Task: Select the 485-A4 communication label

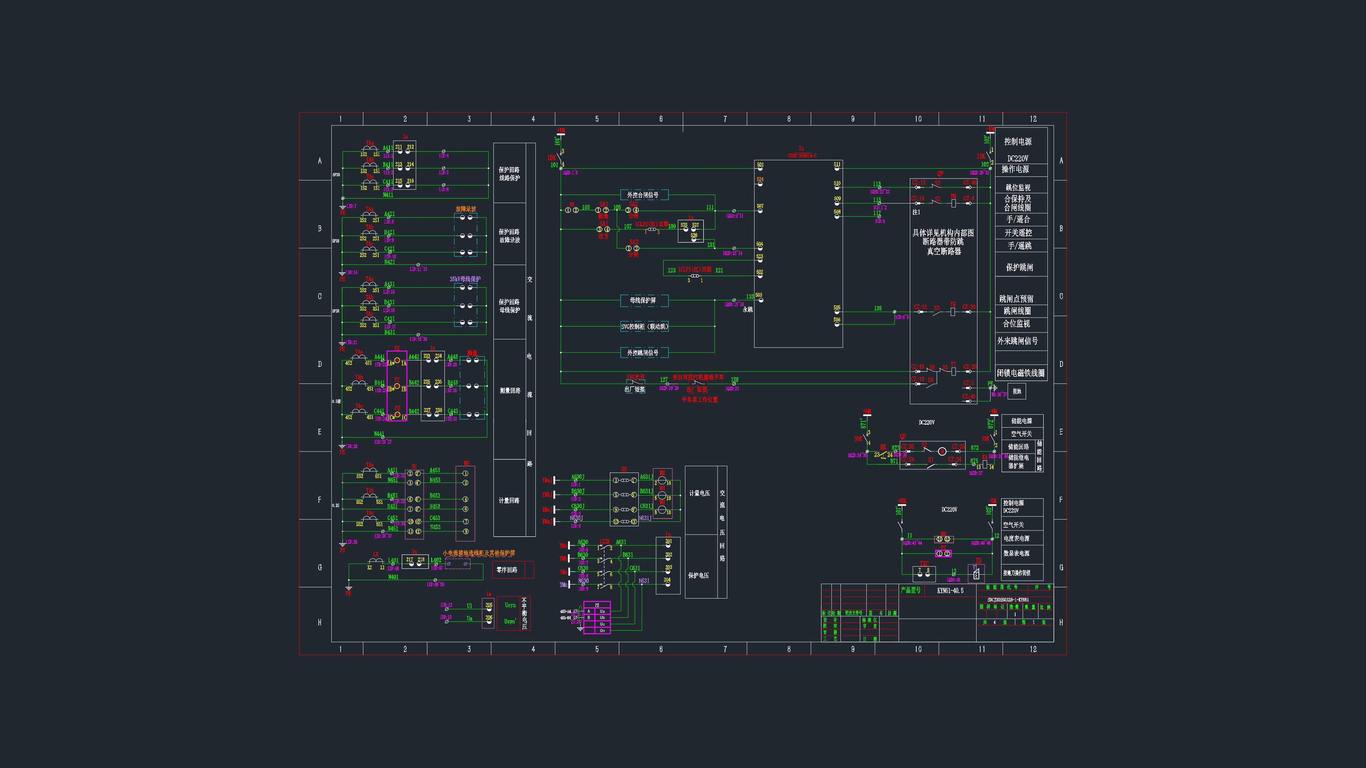Action: click(565, 611)
